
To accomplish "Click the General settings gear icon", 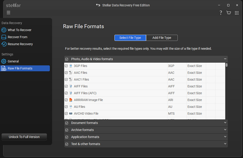I will coord(4,61).
